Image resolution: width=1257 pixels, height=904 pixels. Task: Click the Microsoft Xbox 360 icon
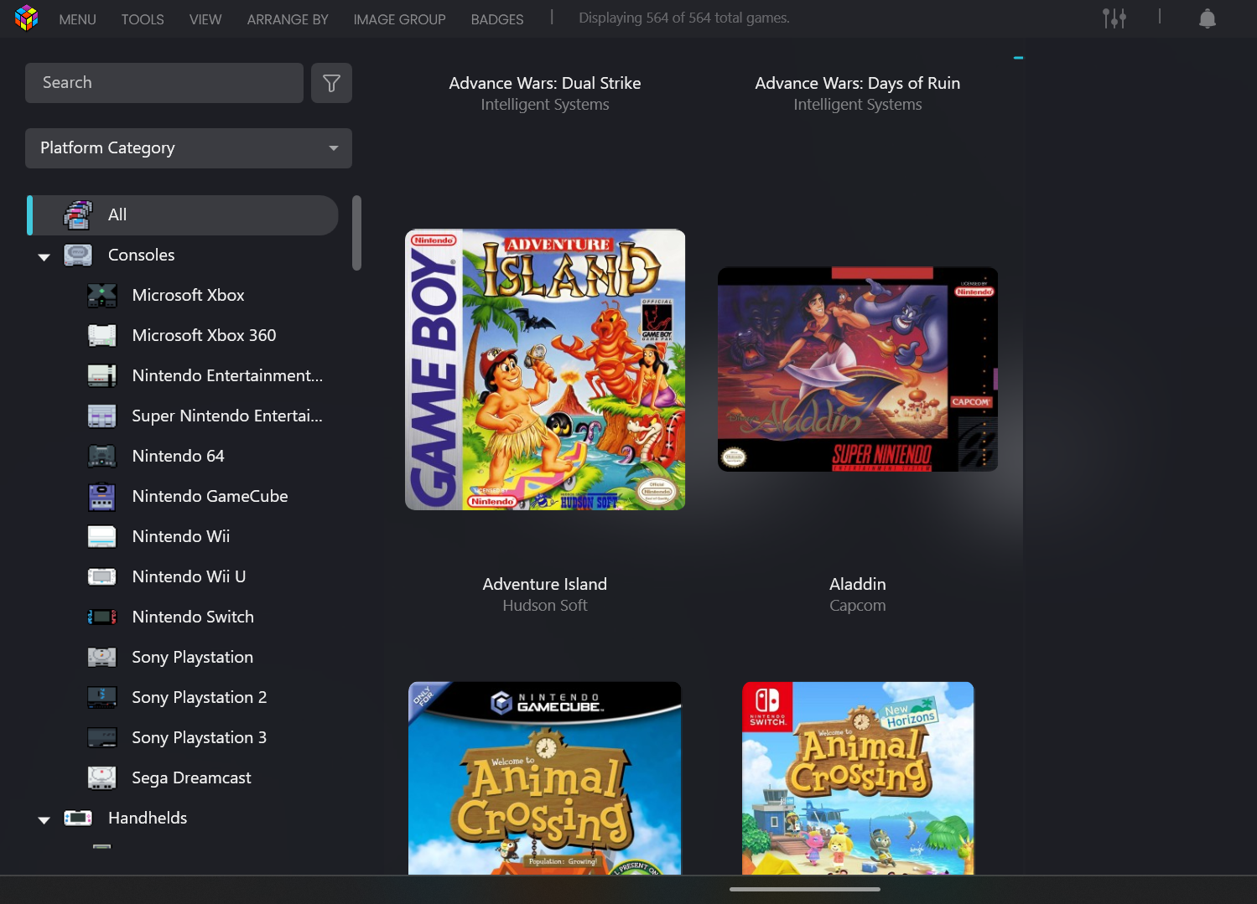(x=102, y=335)
